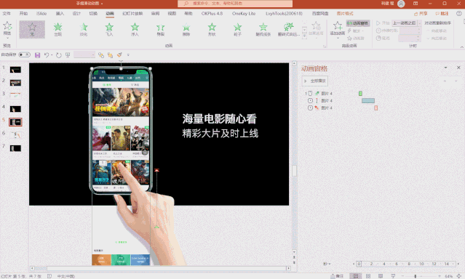This screenshot has height=279, width=465.
Task: Apply the Wipe animation effect
Action: pyautogui.click(x=186, y=29)
